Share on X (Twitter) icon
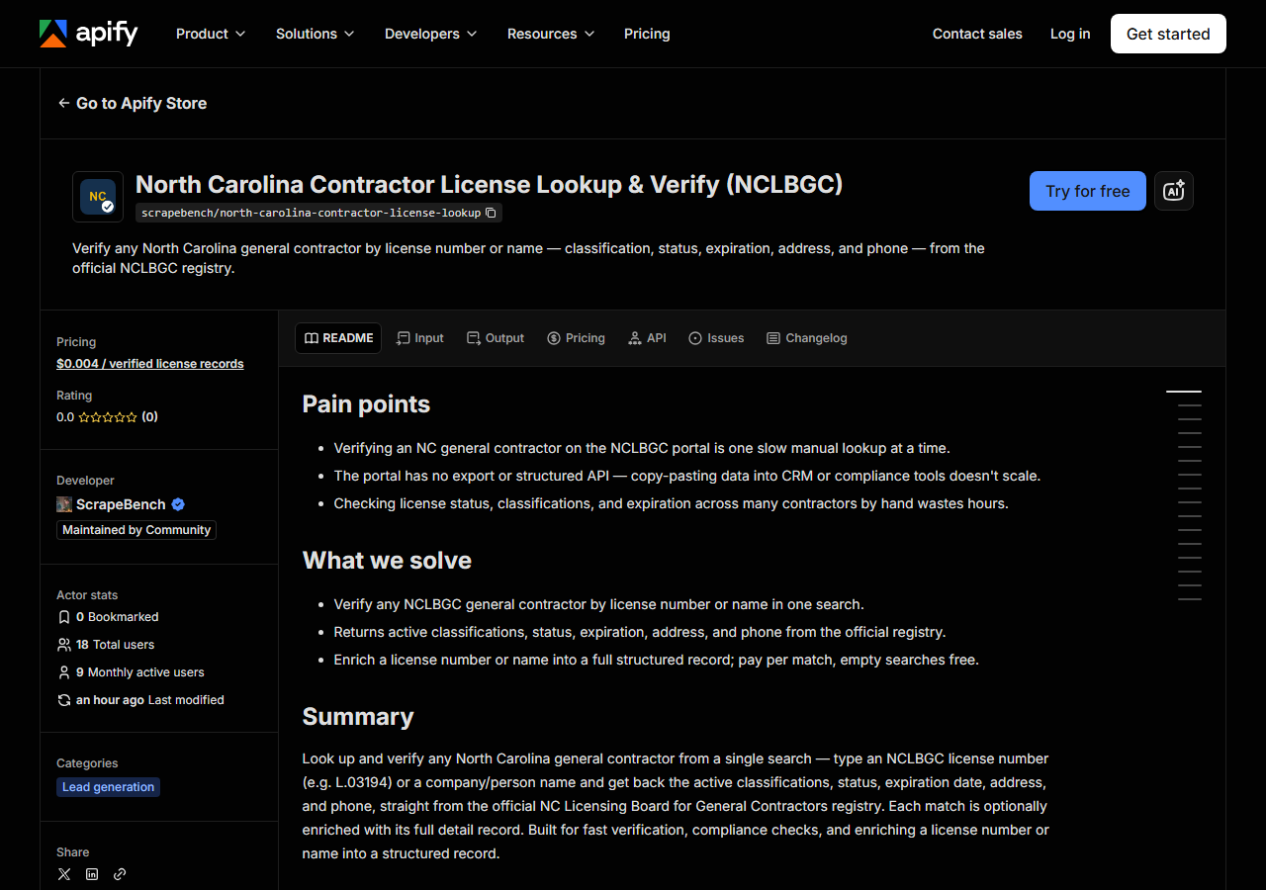 pos(64,874)
